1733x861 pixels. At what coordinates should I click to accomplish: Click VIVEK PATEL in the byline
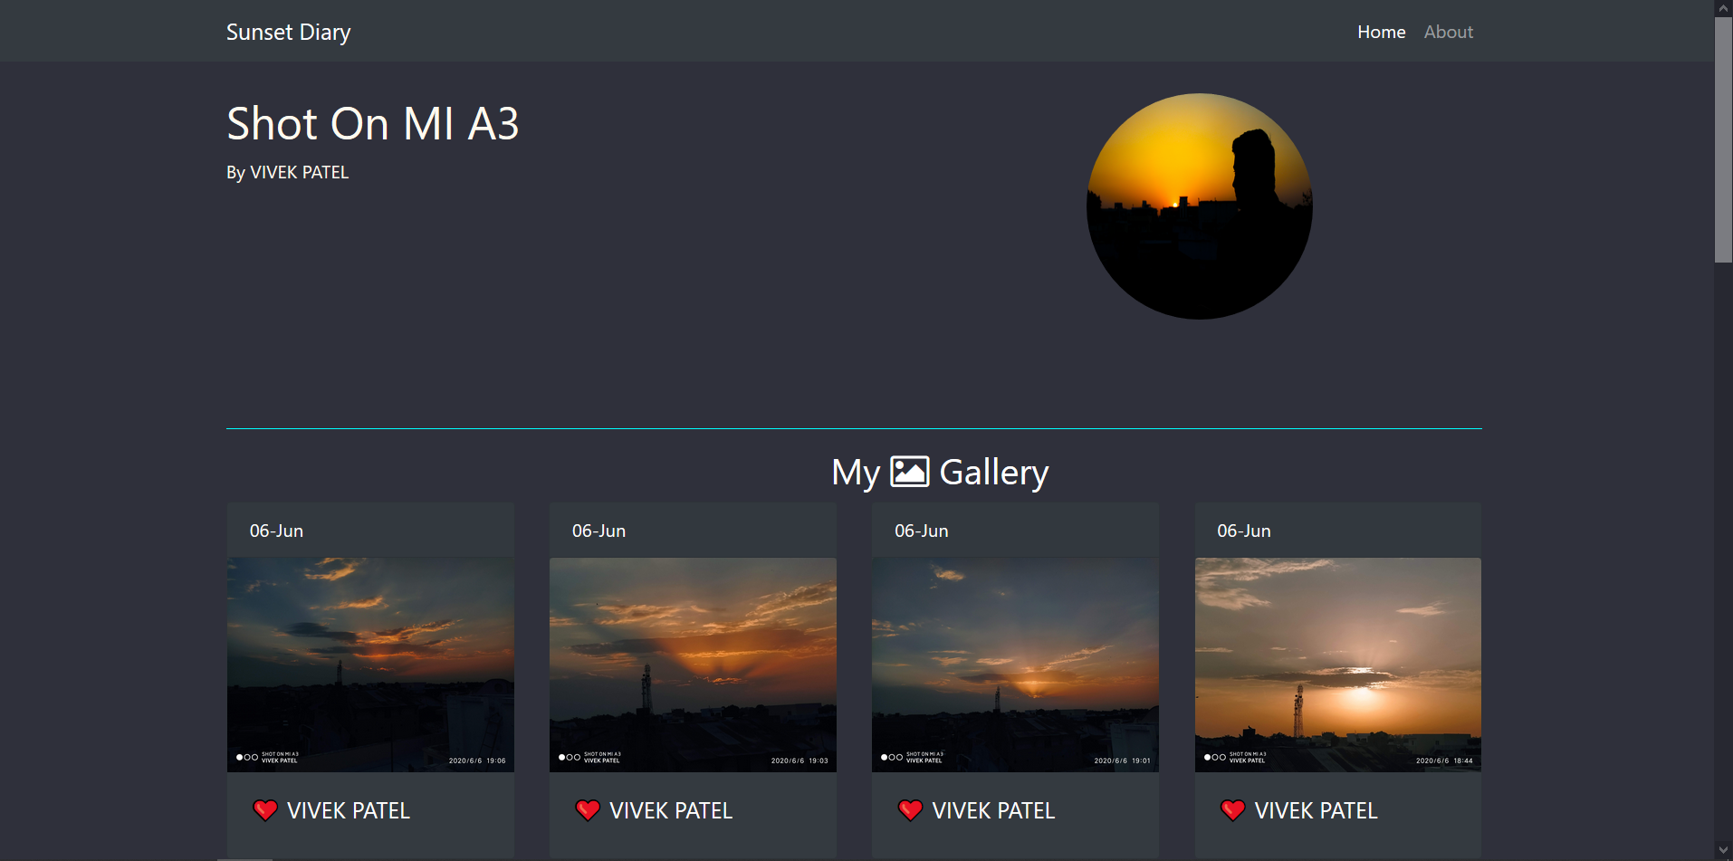[299, 172]
